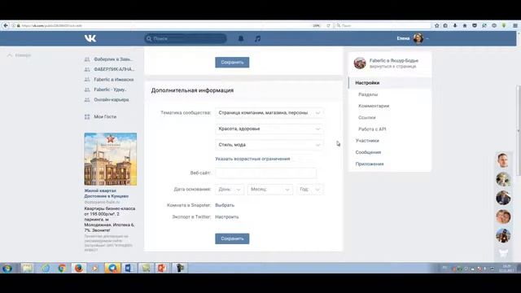This screenshot has height=293, width=521.
Task: Open the Firefox downloads arrow icon
Action: [x=455, y=25]
